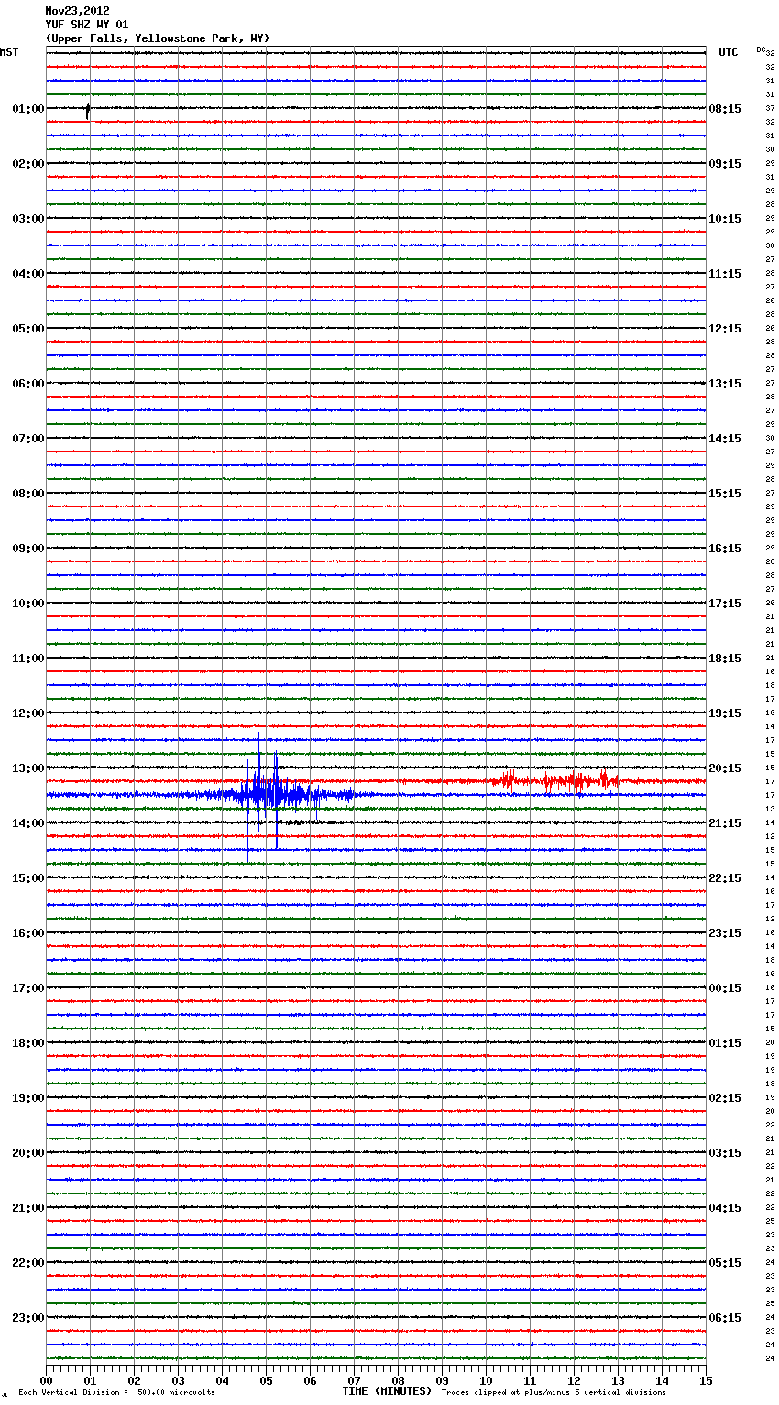
Task: Click the MST timezone header
Action: point(9,52)
